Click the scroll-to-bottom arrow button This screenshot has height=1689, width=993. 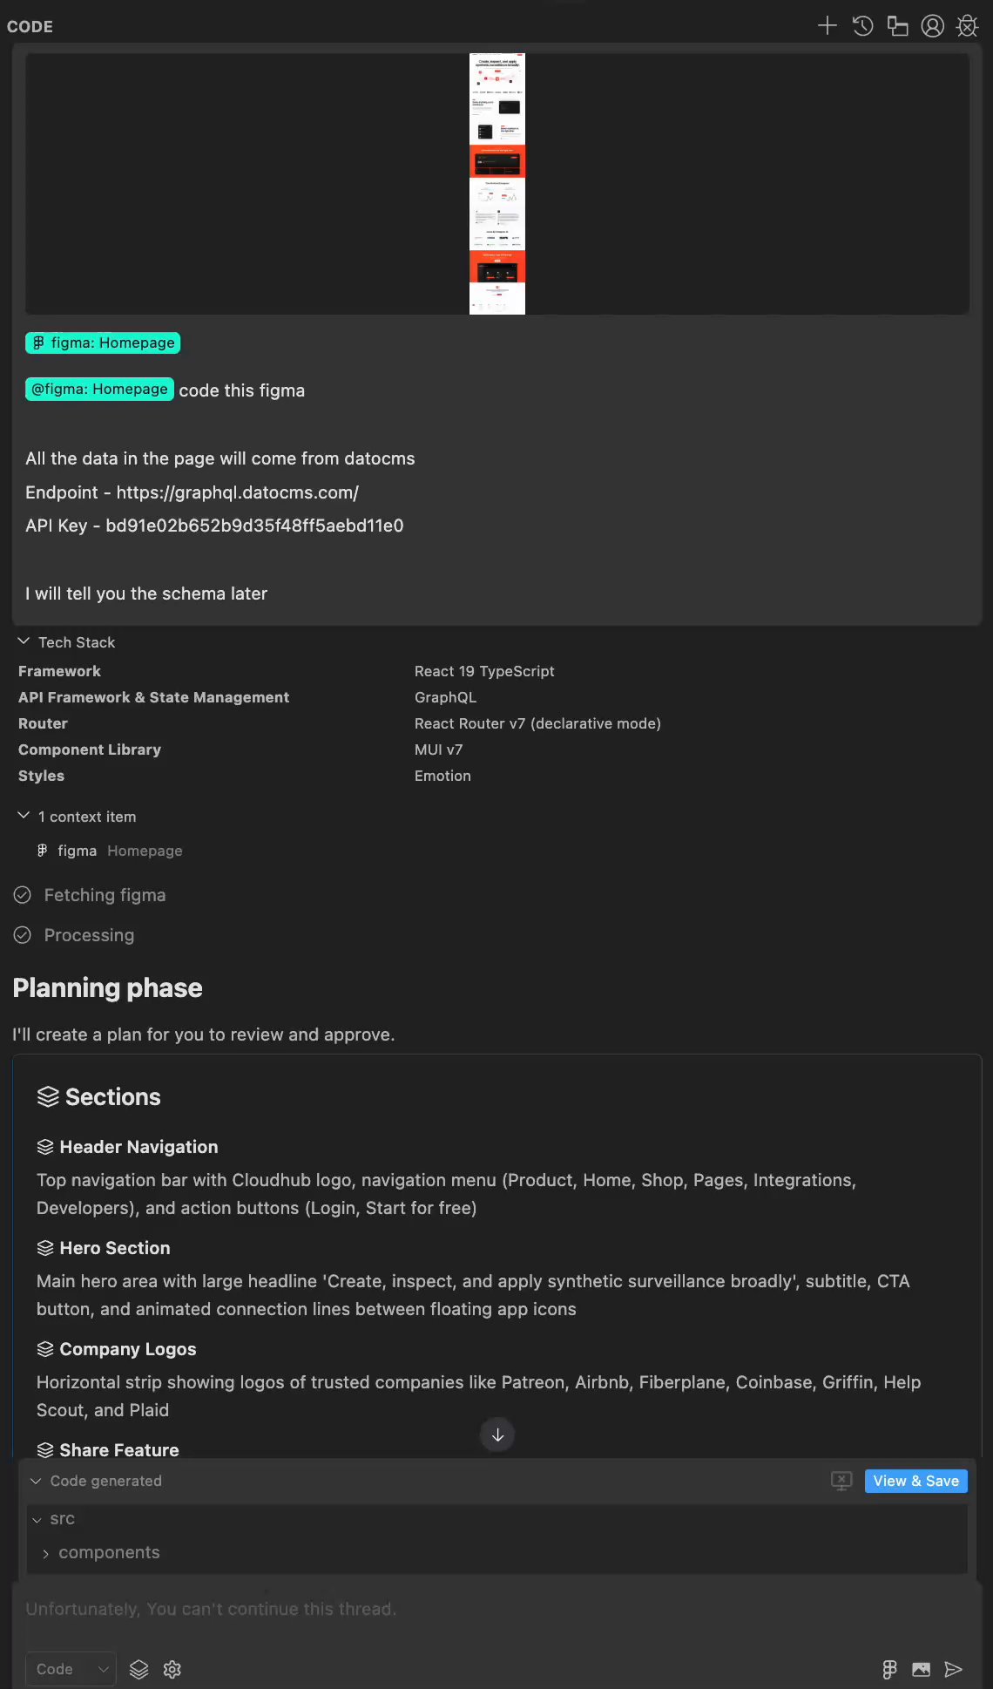coord(497,1435)
